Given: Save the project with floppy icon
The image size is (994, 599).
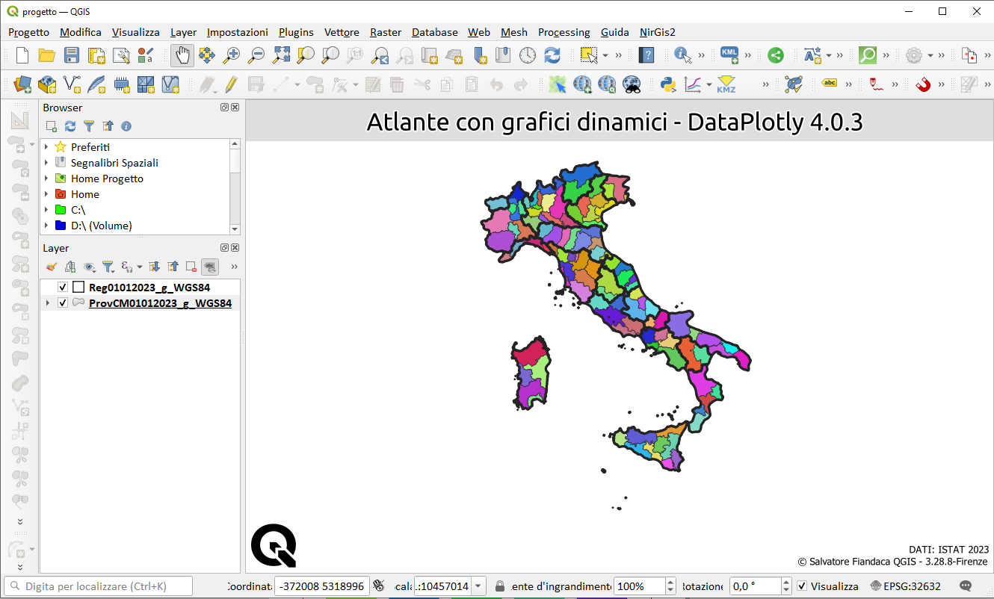Looking at the screenshot, I should (72, 55).
